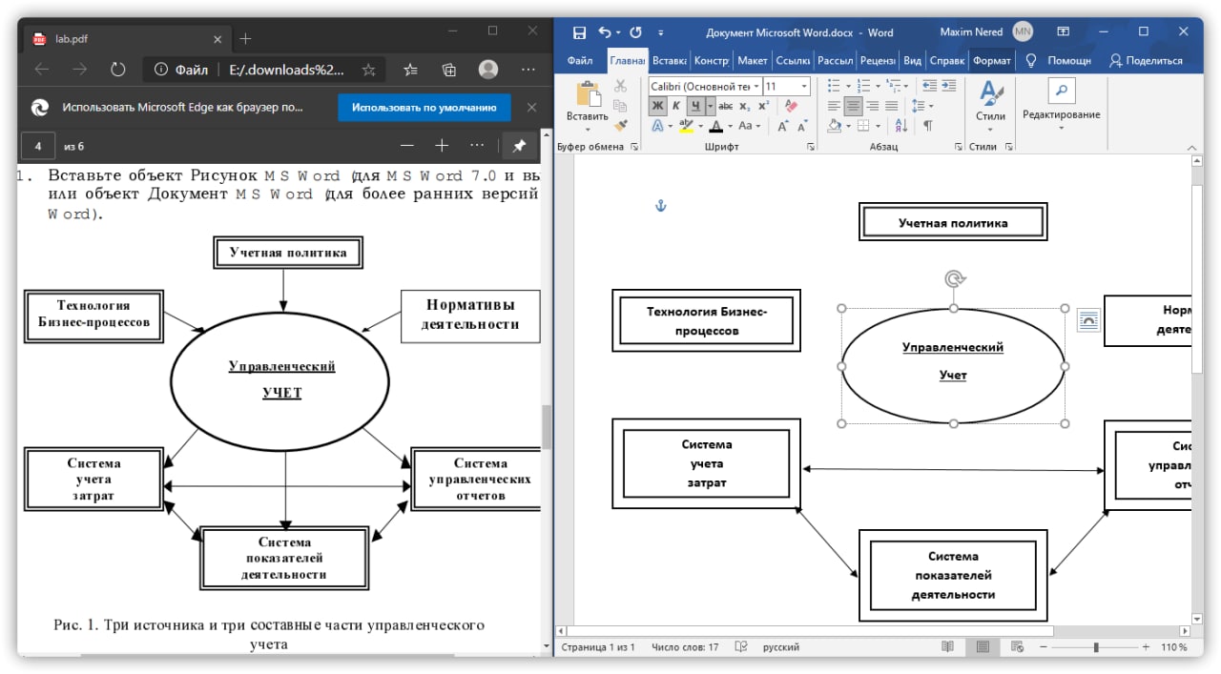This screenshot has height=674, width=1221.
Task: Open bulleted list dropdown
Action: [x=849, y=86]
